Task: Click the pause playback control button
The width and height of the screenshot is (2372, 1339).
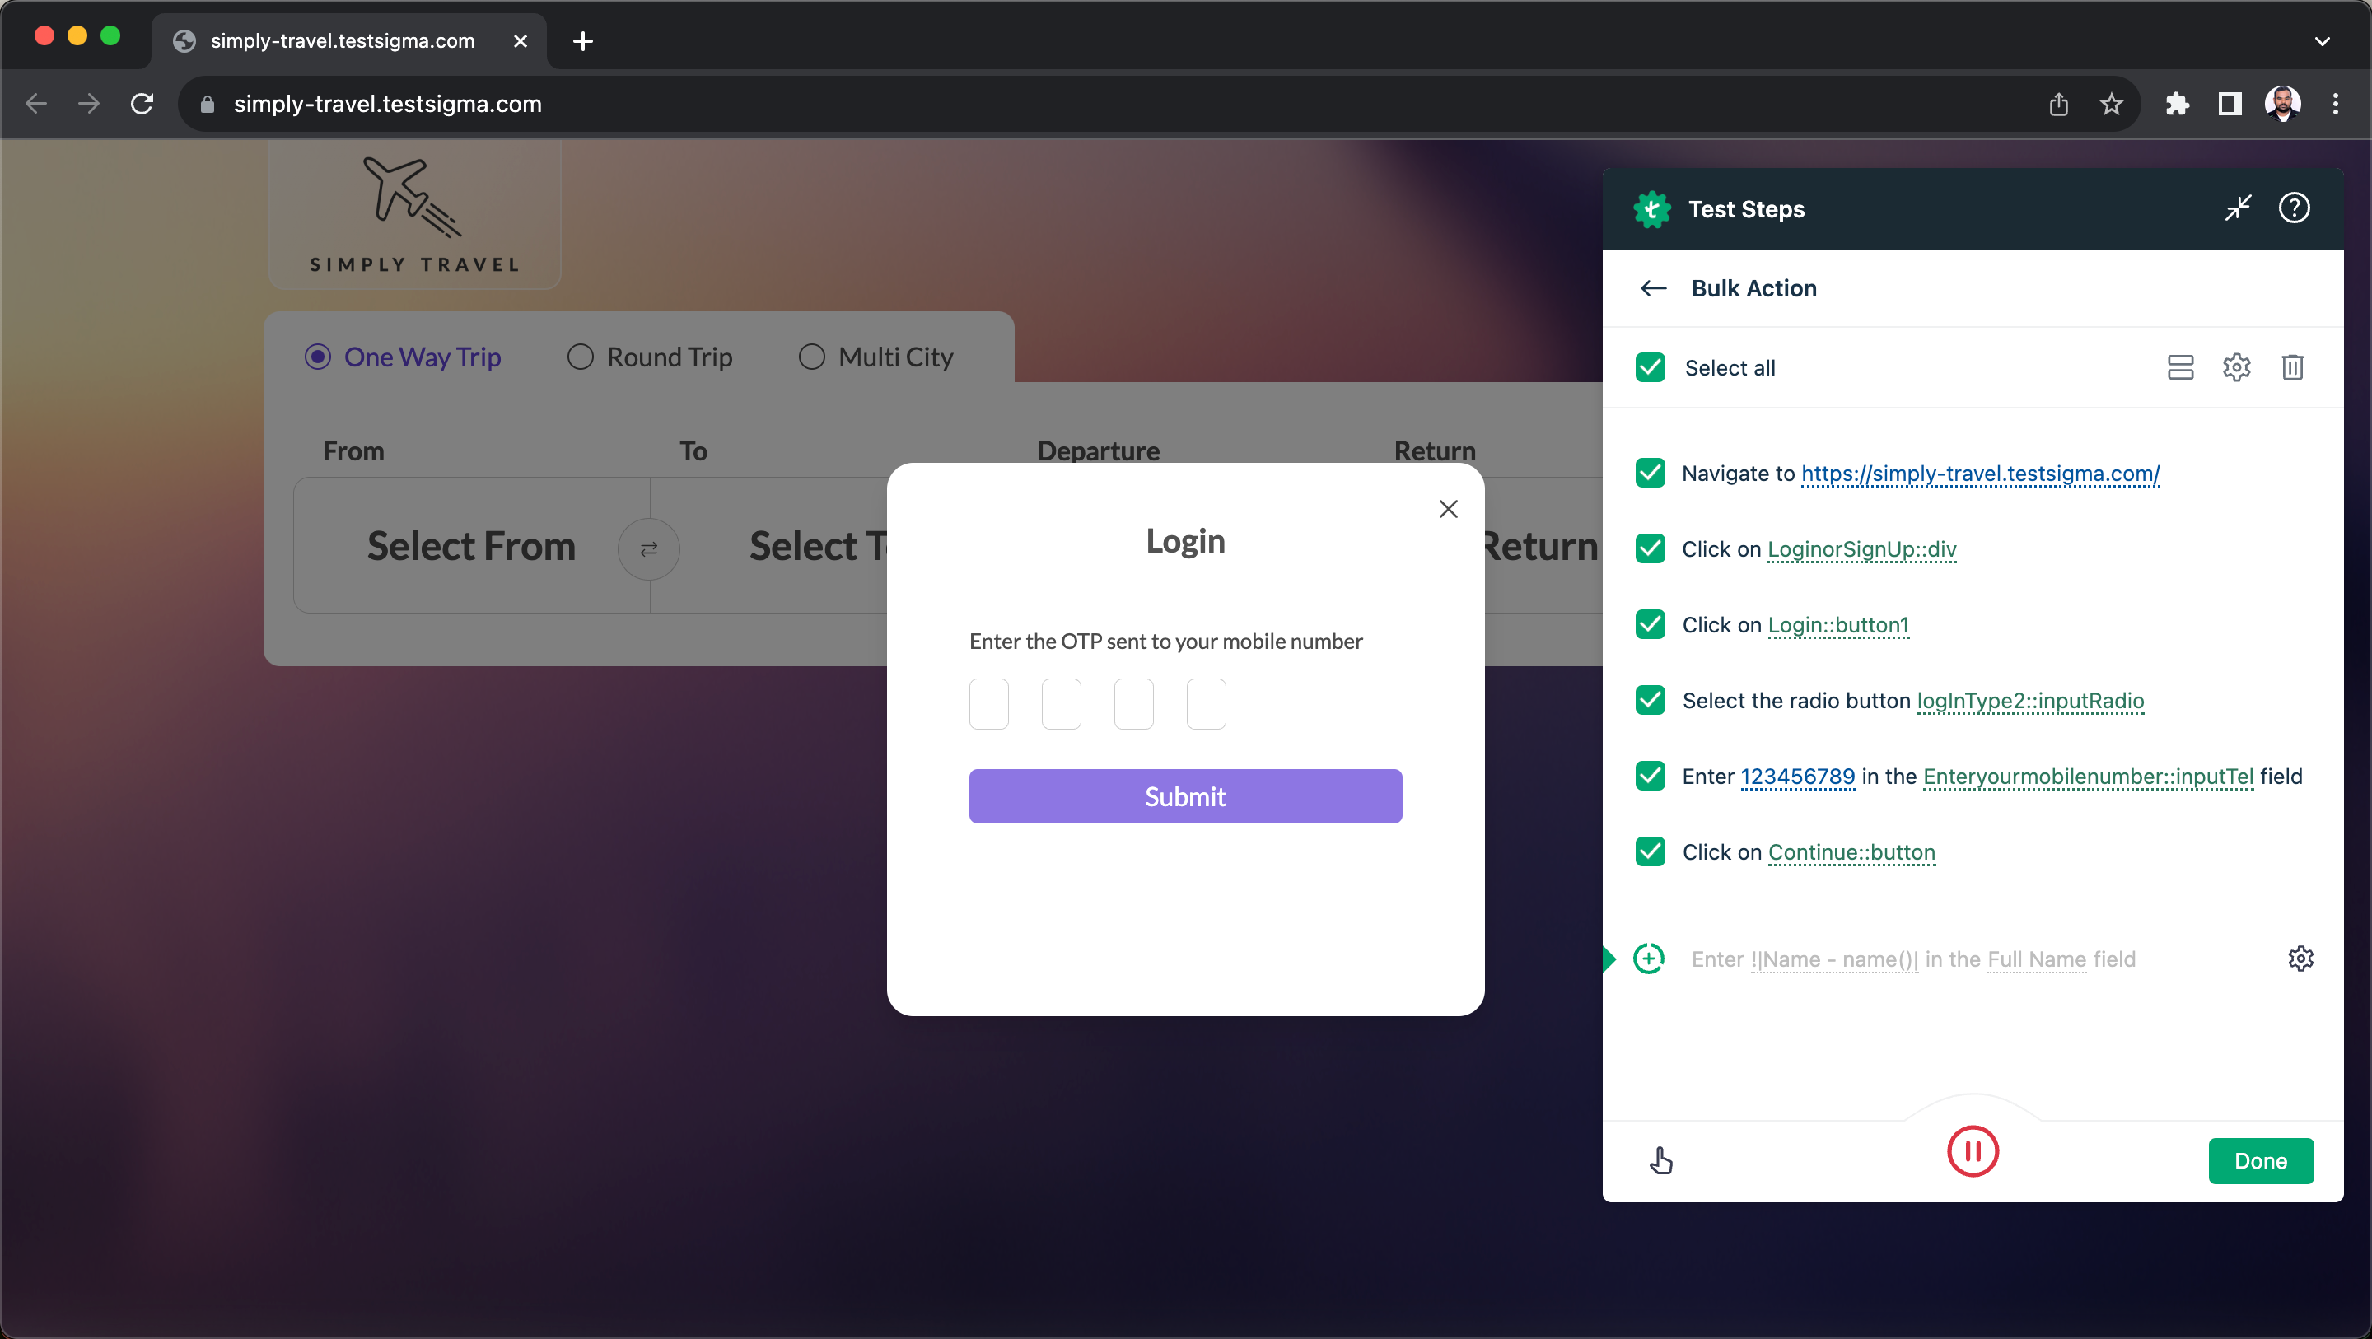Action: pos(1971,1152)
